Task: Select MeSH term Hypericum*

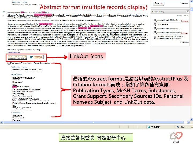Action: click(x=17, y=82)
